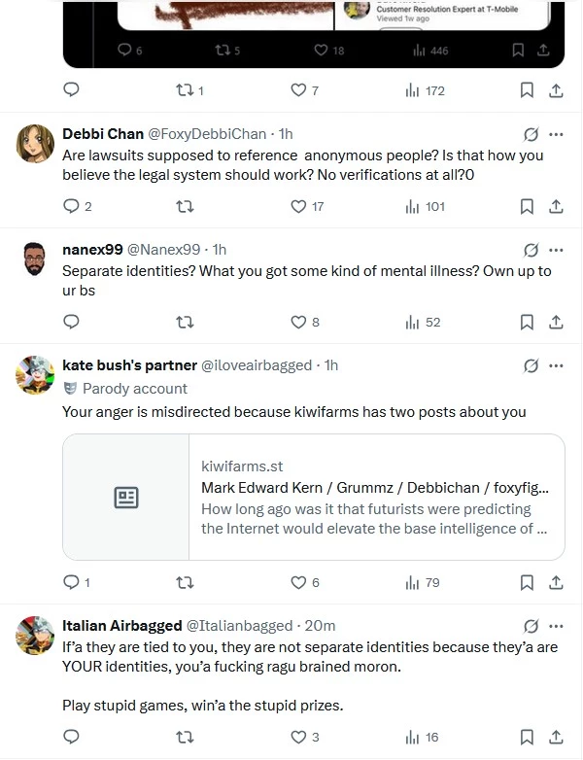The image size is (583, 760).
Task: Retweet nanex99's tweet
Action: pos(185,323)
